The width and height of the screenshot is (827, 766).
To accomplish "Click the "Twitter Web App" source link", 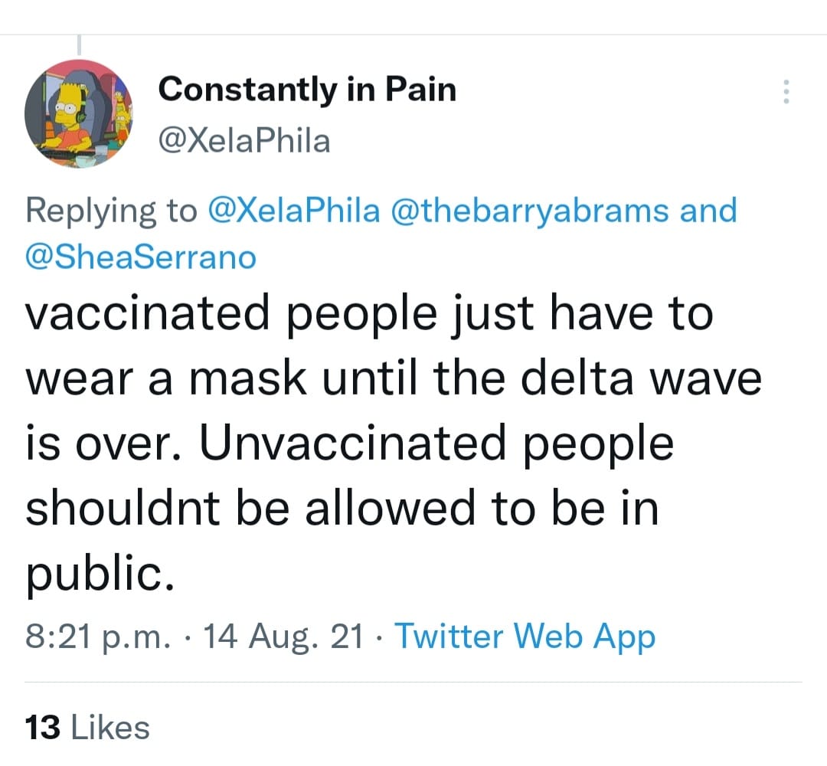I will pos(525,637).
